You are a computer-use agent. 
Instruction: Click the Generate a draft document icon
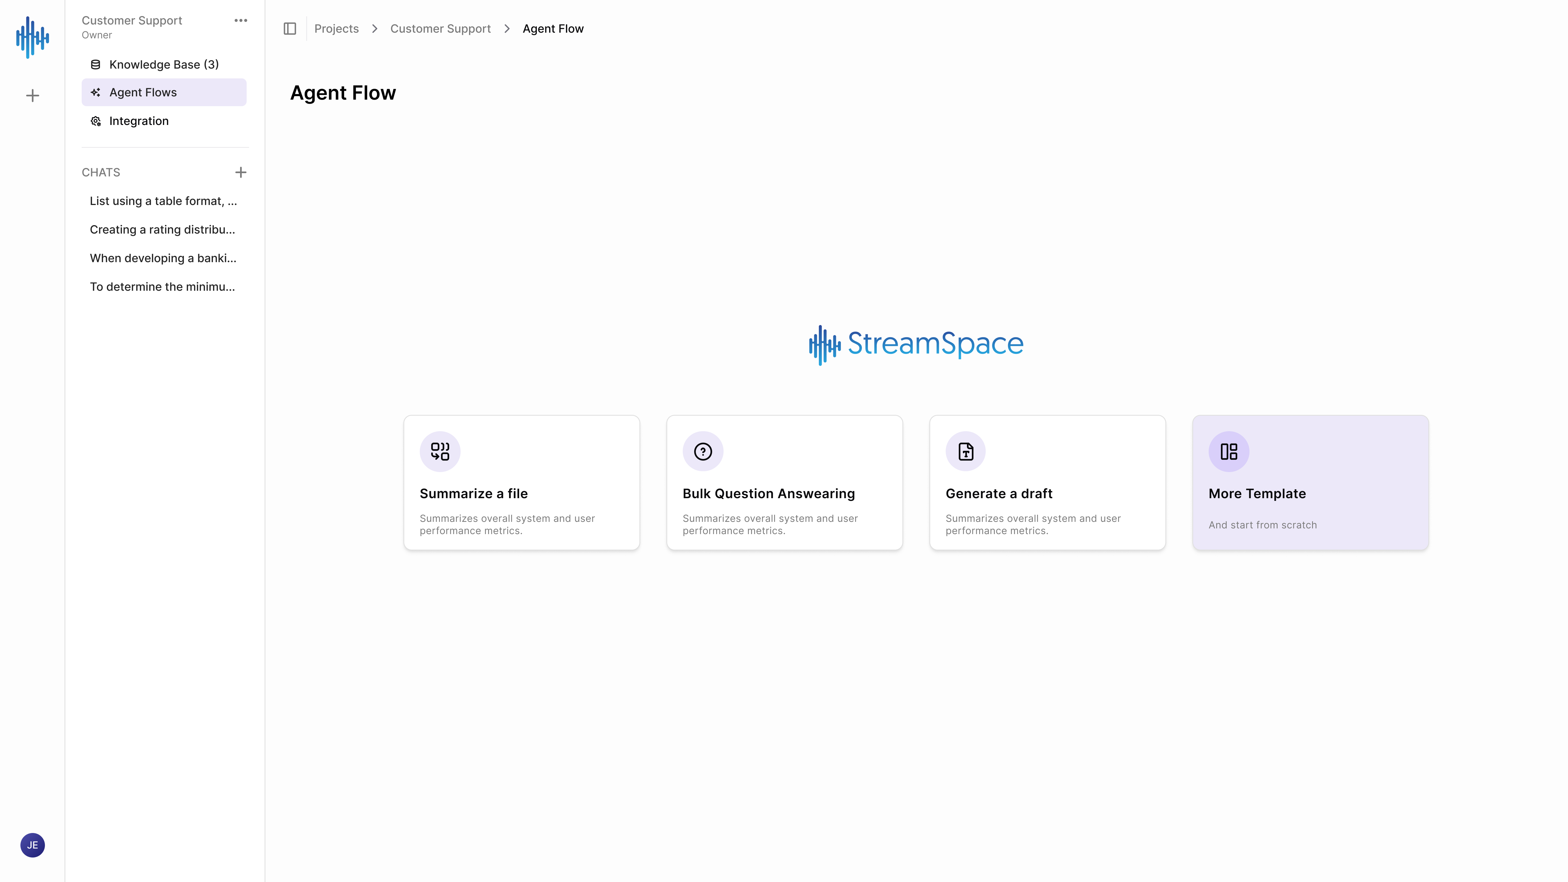coord(966,451)
